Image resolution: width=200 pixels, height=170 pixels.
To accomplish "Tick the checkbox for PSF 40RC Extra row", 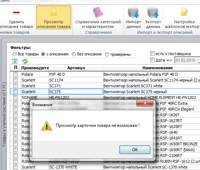I will pyautogui.click(x=16, y=103).
